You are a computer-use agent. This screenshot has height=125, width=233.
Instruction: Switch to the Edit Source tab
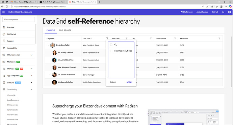coord(65,30)
